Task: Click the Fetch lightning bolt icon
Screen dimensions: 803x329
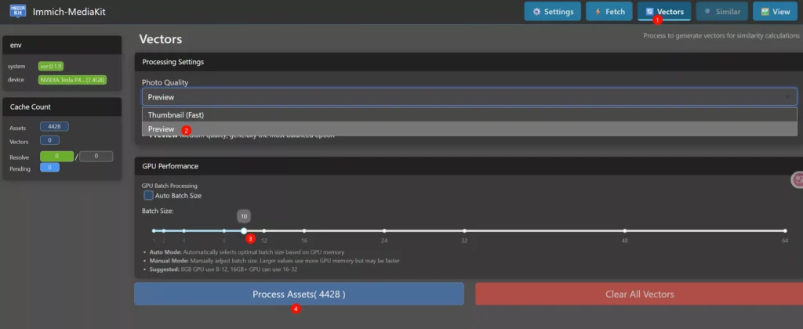Action: [598, 12]
